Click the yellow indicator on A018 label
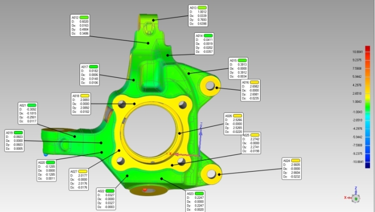Image resolution: width=375 pixels, height=212 pixels. click(x=85, y=95)
